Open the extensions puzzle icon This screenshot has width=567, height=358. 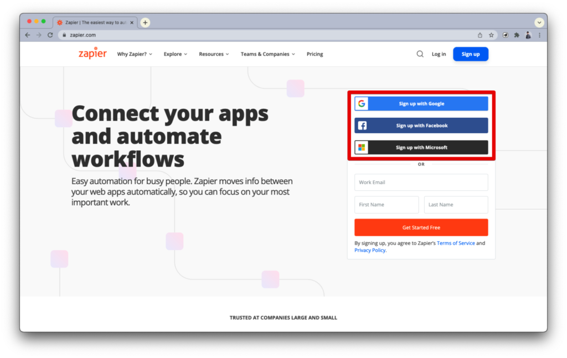517,35
